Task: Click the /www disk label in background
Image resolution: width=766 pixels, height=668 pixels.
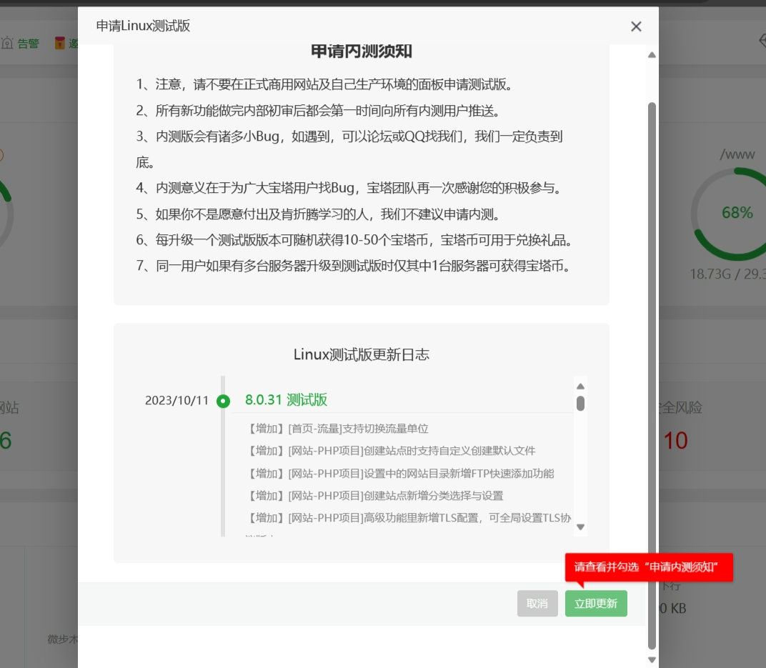Action: coord(737,154)
